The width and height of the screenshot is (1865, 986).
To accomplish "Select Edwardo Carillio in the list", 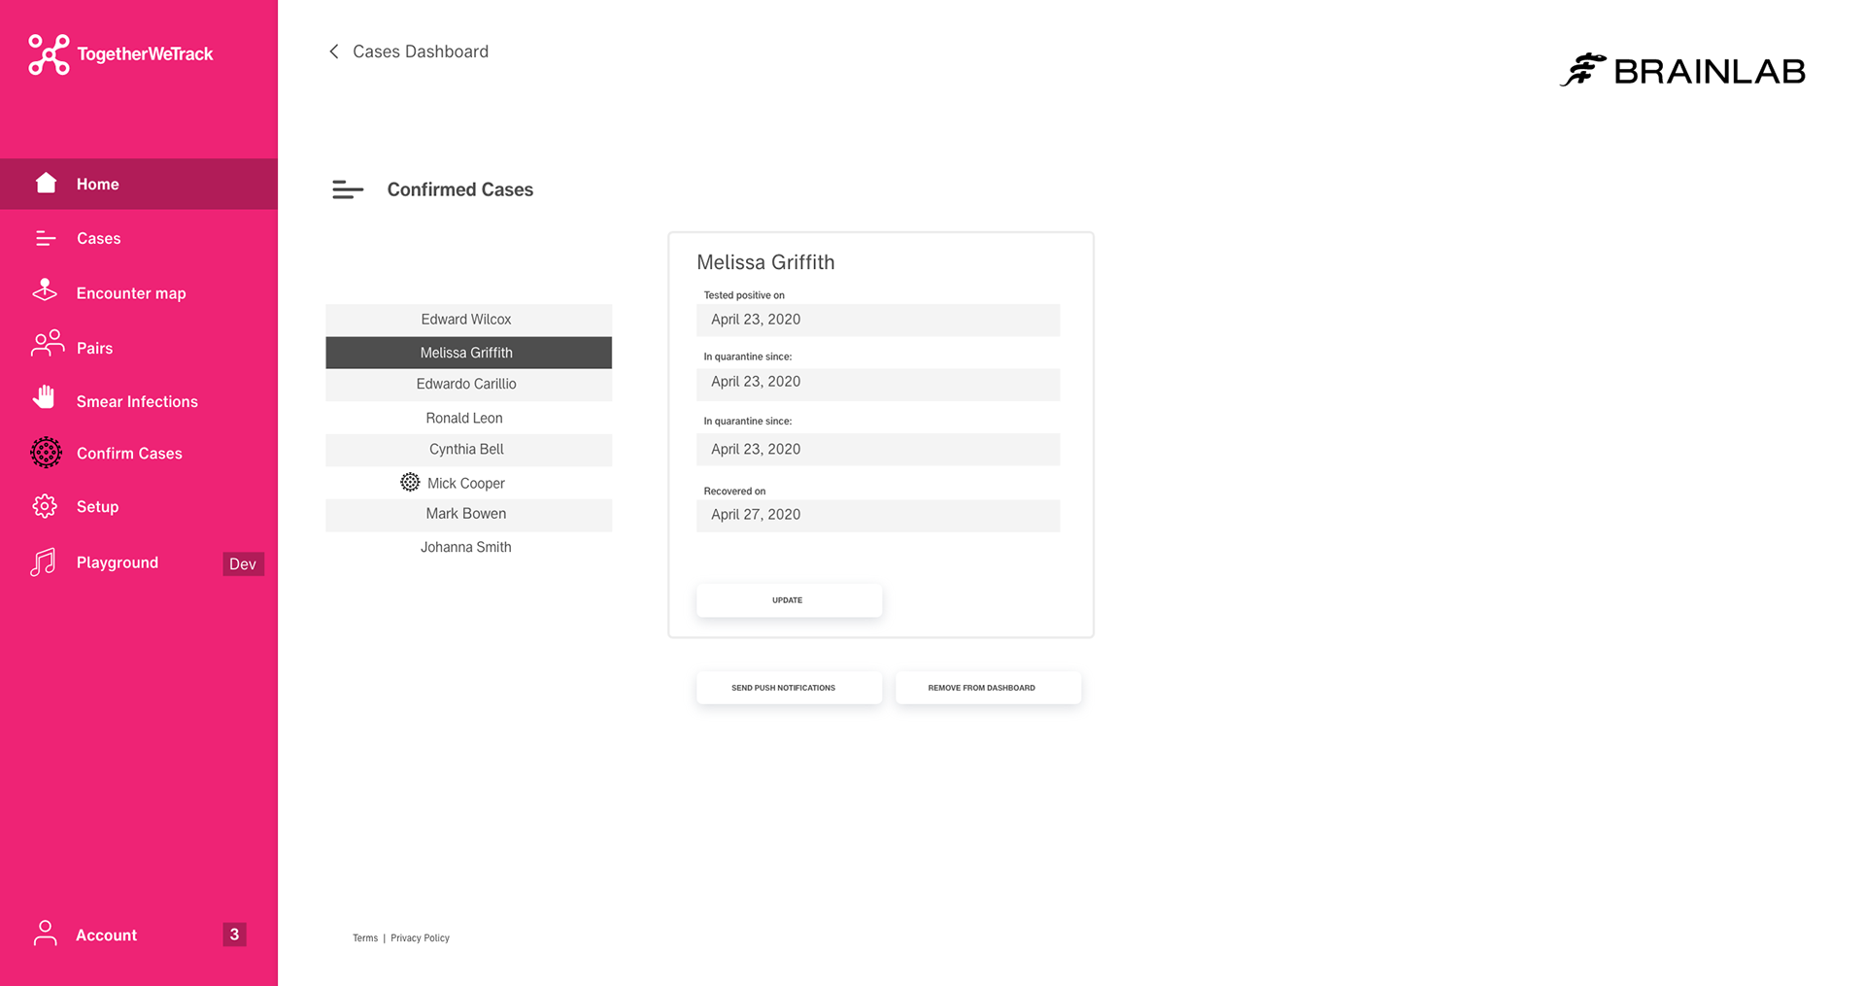I will 468,385.
